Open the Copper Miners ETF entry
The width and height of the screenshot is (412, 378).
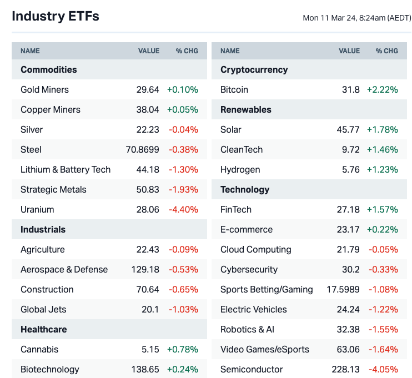[51, 109]
